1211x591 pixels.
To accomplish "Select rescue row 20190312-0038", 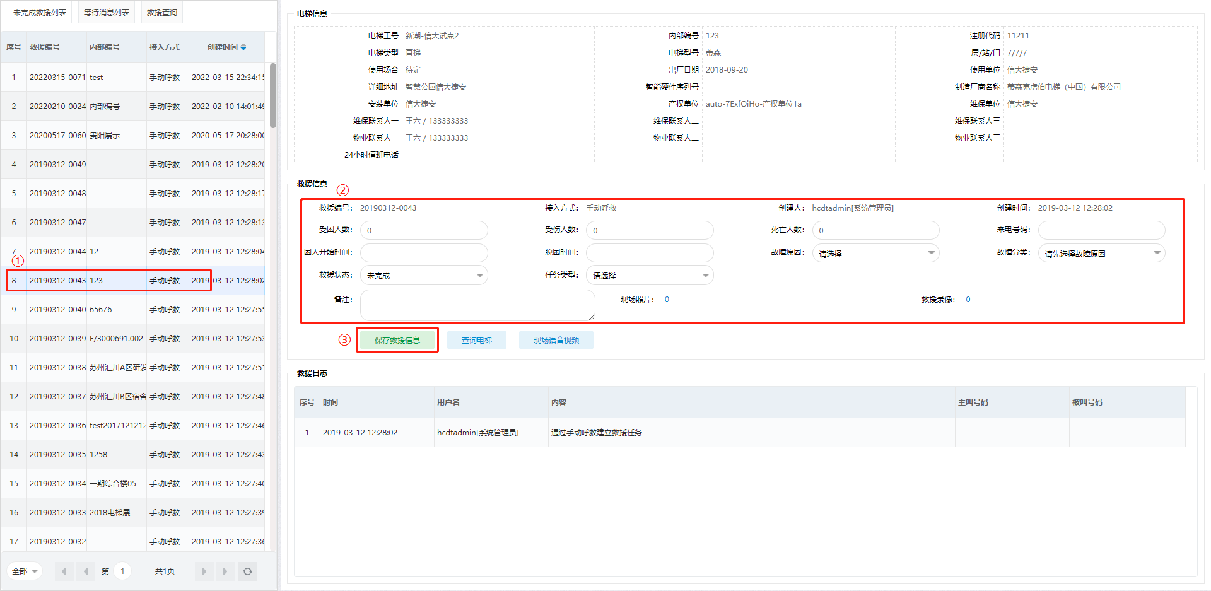I will coord(133,368).
